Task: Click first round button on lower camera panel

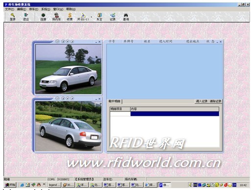Action: [x=57, y=98]
